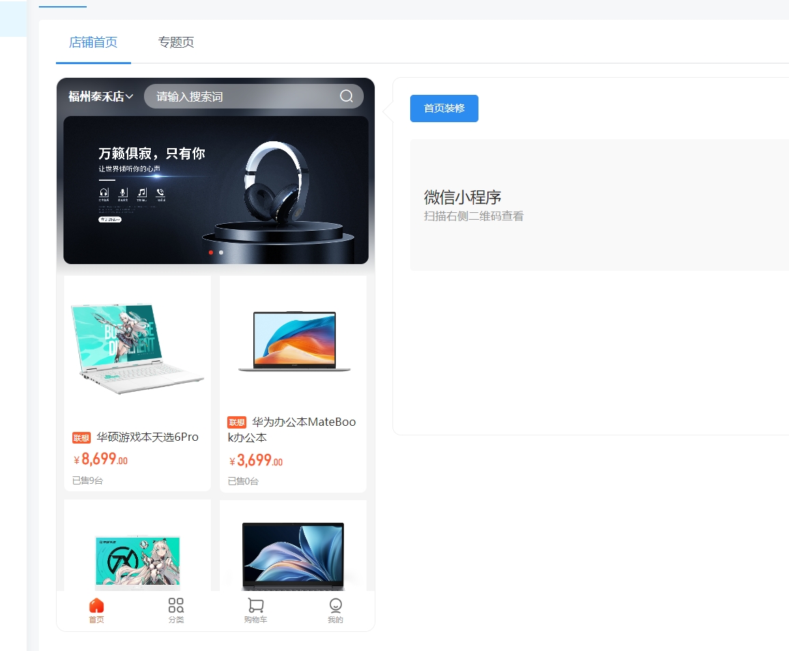Click the music note icon on the banner
This screenshot has height=651, width=789.
pyautogui.click(x=142, y=193)
